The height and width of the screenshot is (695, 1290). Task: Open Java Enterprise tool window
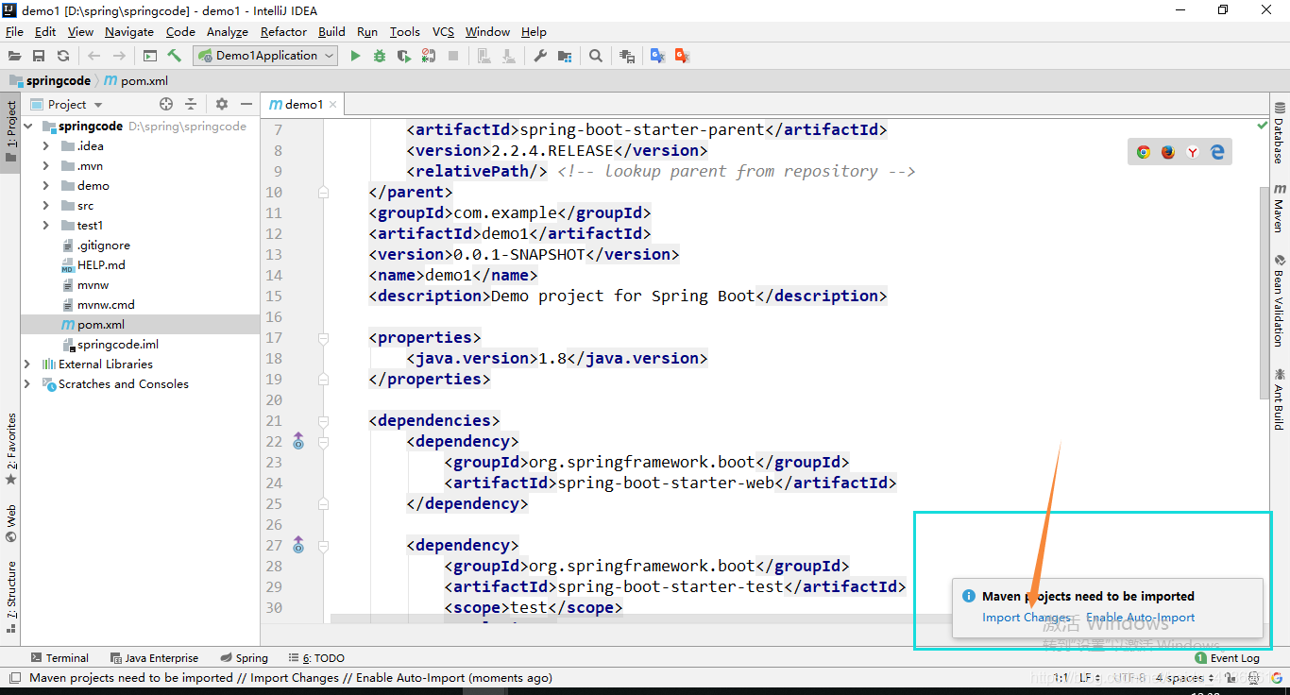(x=154, y=658)
